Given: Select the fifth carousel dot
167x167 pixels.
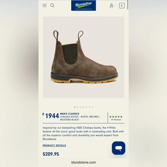Looking at the screenshot, I should [86, 107].
